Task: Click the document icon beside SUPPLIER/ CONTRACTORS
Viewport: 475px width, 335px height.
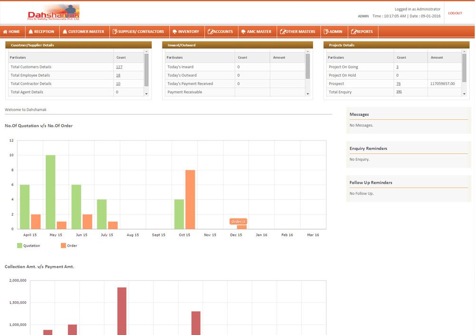Action: (x=115, y=31)
